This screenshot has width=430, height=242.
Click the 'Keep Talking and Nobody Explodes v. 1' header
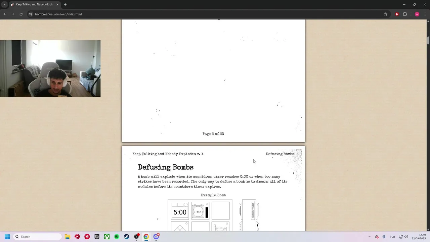(168, 154)
